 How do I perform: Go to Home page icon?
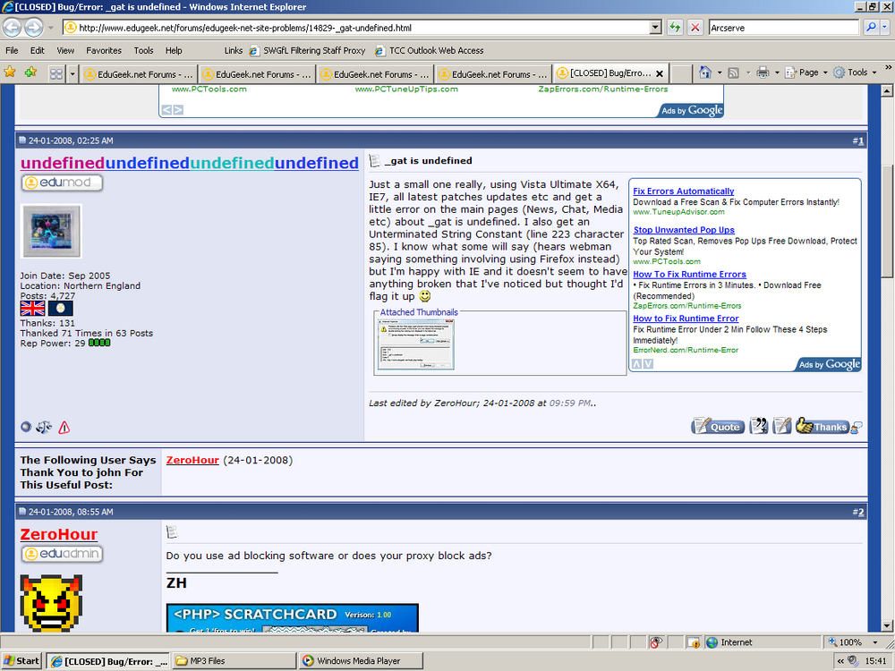[x=705, y=72]
